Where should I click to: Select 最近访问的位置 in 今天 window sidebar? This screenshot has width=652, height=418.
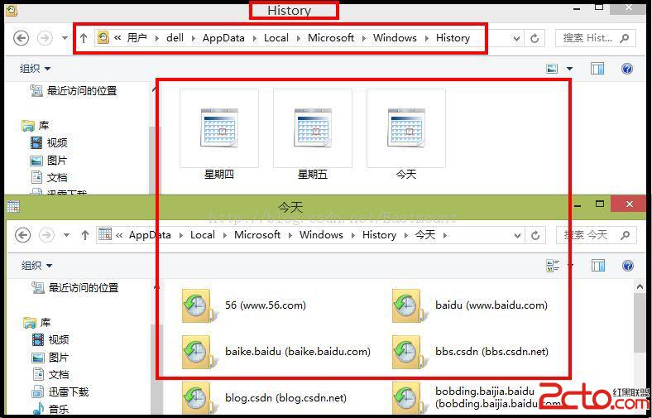75,288
